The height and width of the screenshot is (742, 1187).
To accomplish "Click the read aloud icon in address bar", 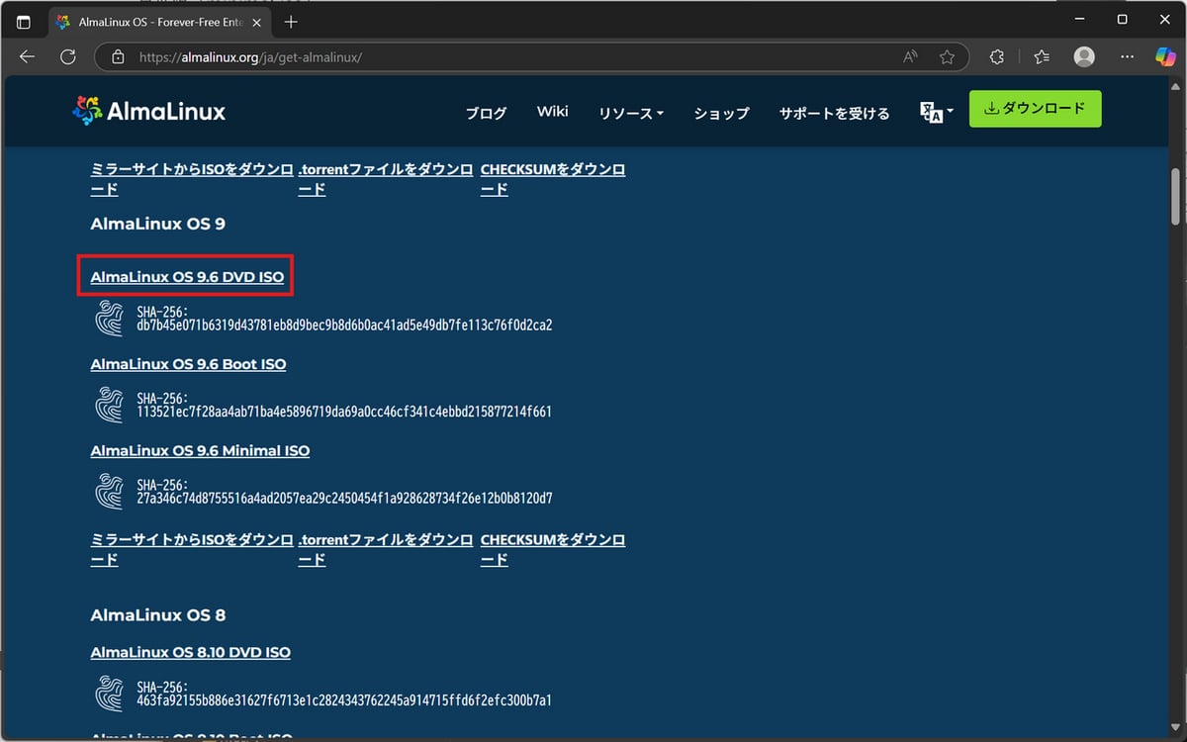I will pyautogui.click(x=910, y=57).
